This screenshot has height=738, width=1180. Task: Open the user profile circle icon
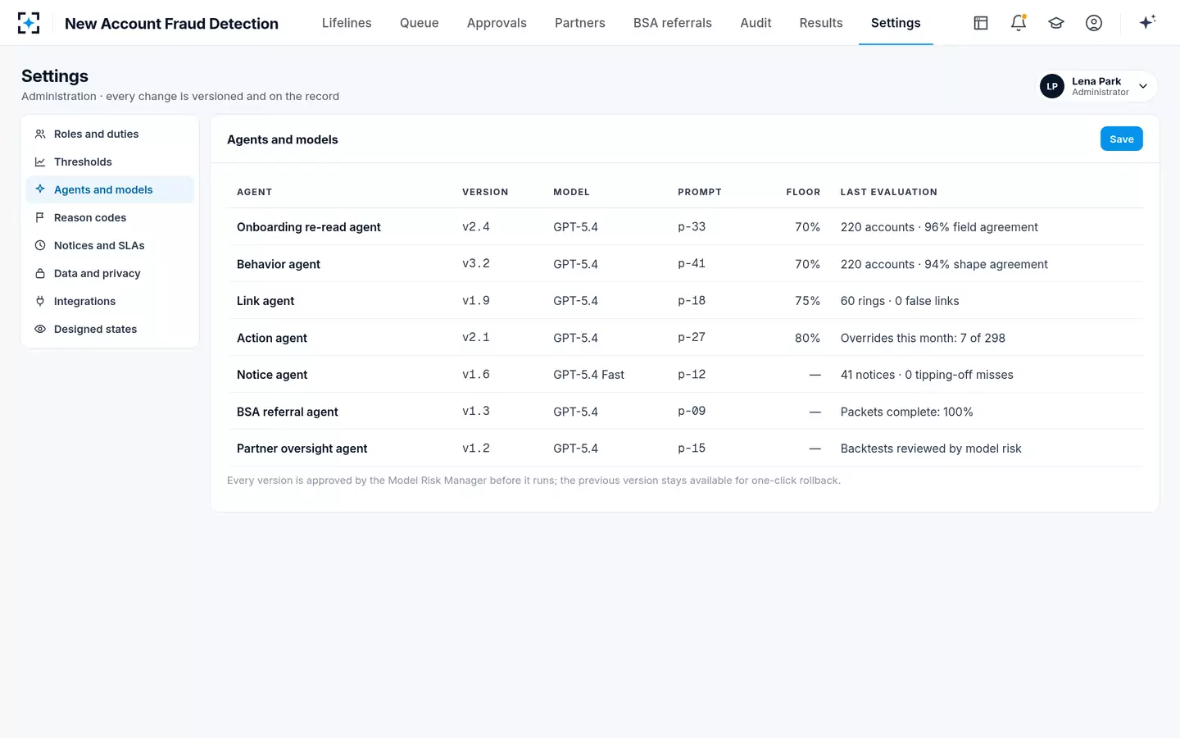(1094, 23)
